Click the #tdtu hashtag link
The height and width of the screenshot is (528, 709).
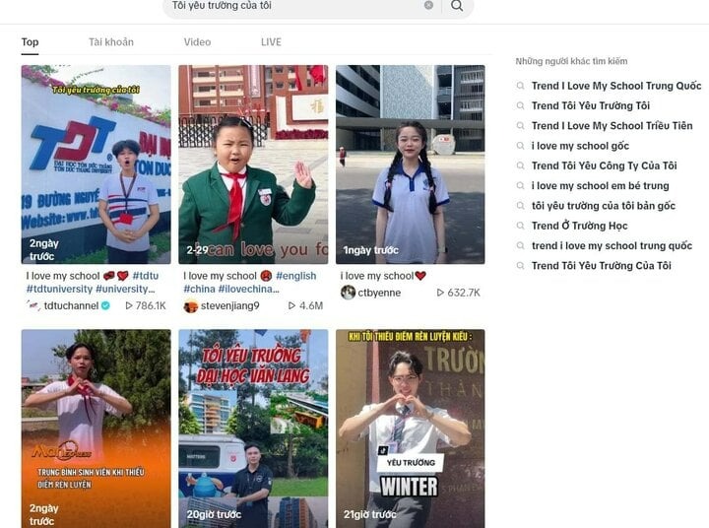tap(145, 276)
